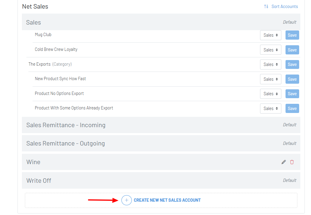
Task: Expand the Sales account header
Action: (x=33, y=22)
